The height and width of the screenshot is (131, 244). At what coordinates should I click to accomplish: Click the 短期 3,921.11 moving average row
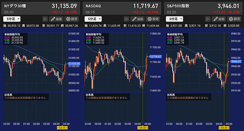[x=176, y=37]
